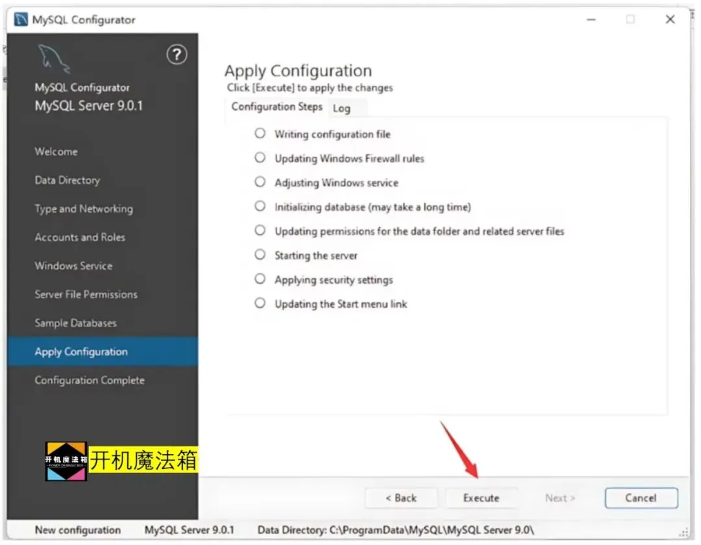701x545 pixels.
Task: Click 'Updating the Start menu link' text
Action: point(341,304)
